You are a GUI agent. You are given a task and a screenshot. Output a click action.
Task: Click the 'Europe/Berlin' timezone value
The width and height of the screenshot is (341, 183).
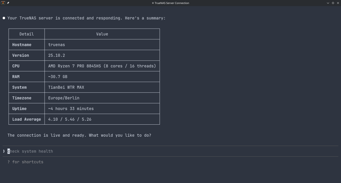64,98
